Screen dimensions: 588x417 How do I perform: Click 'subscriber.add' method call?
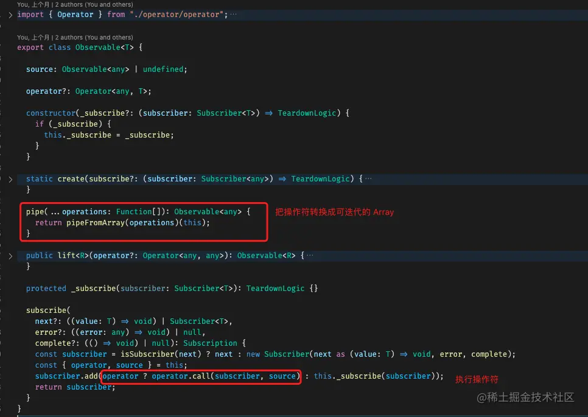(x=66, y=376)
